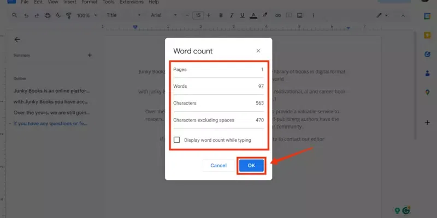Image resolution: width=437 pixels, height=218 pixels.
Task: Undo the last action
Action: [x=26, y=16]
